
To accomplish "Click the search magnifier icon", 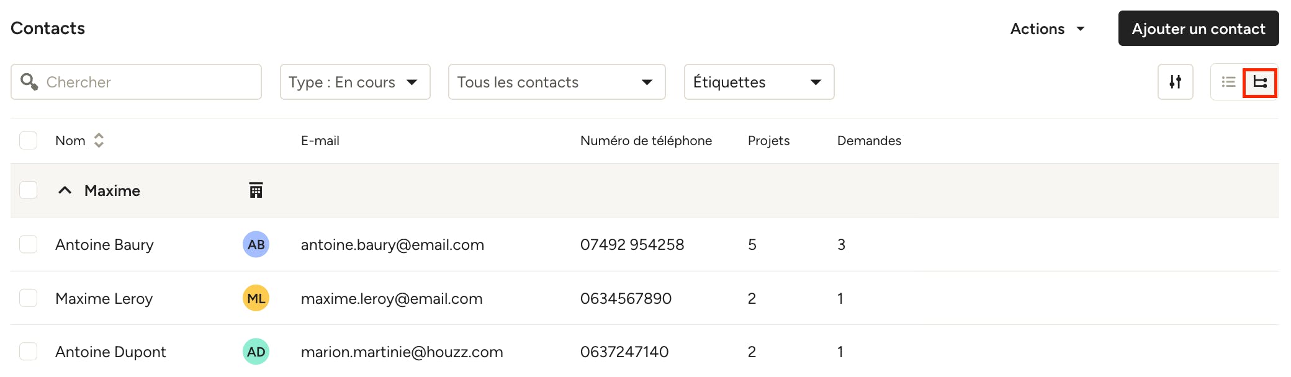I will click(x=29, y=82).
